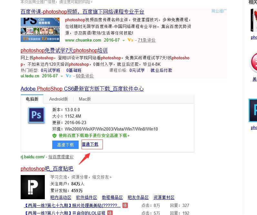Screen dimensions: 257x215
Task: Open the 吧内活动区 link
Action: point(61,198)
